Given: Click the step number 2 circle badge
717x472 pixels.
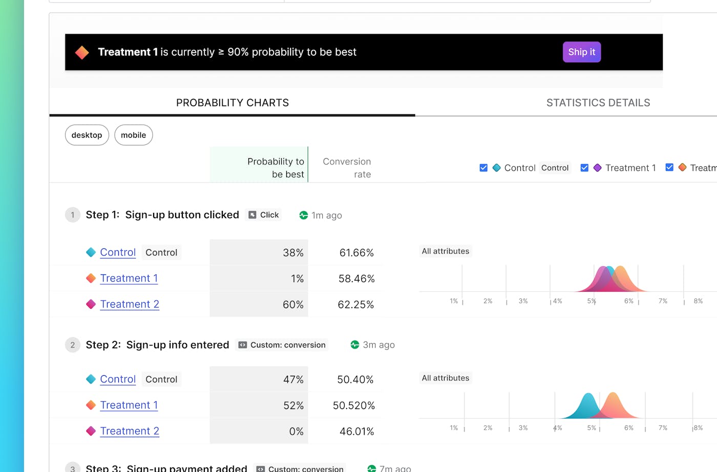Looking at the screenshot, I should 73,345.
